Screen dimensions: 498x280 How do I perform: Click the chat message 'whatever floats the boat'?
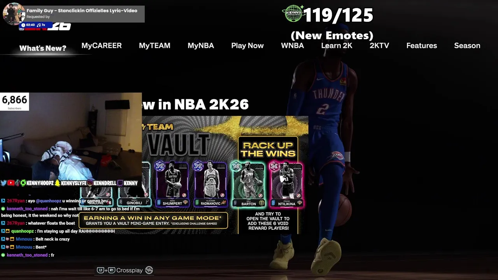[51, 223]
